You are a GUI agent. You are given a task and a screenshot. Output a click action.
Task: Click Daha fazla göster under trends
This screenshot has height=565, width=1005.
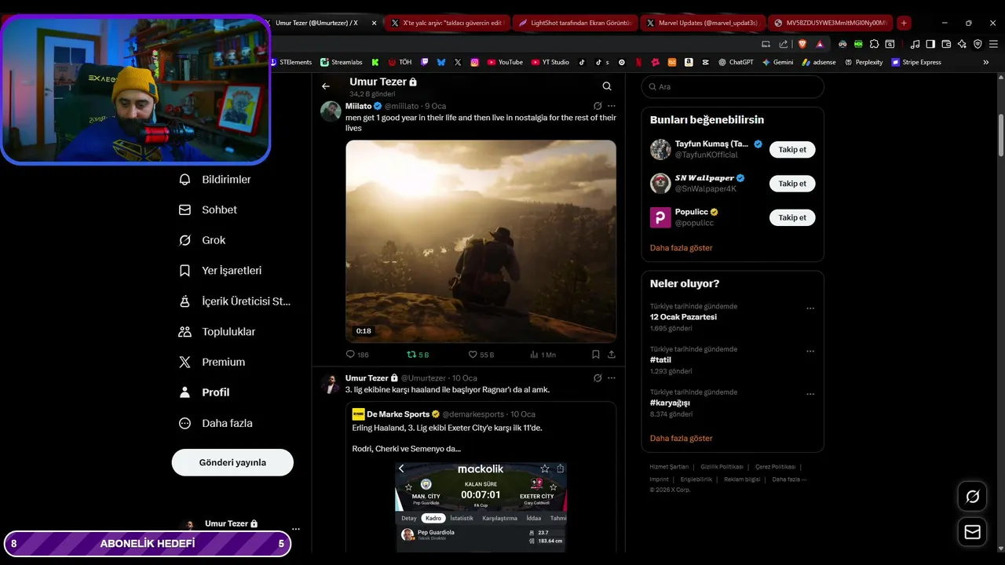[682, 438]
